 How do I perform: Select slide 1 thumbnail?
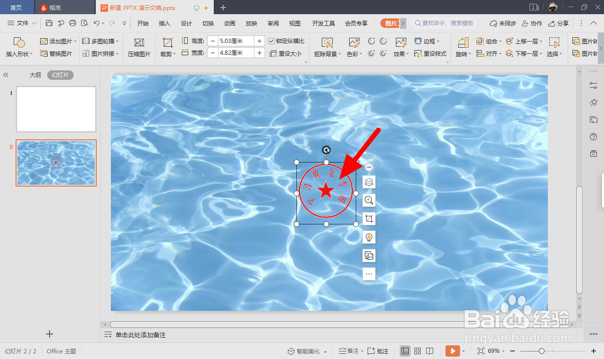tap(56, 109)
